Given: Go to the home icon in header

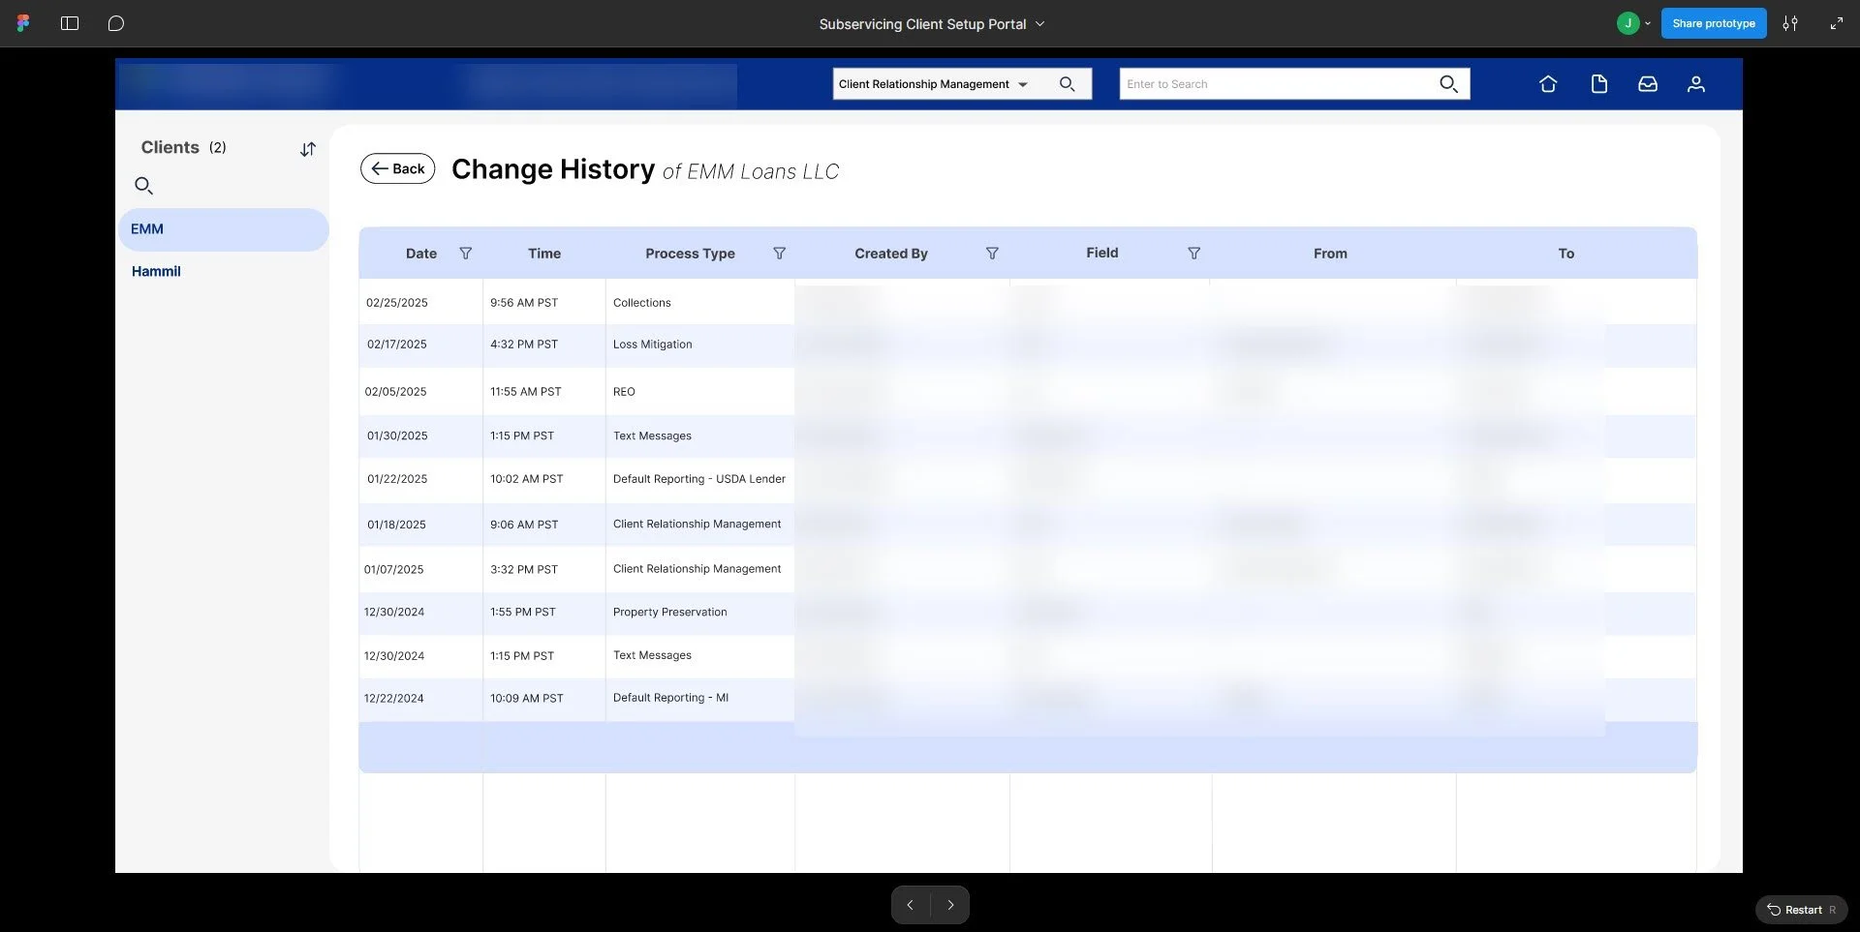Looking at the screenshot, I should click(1548, 84).
